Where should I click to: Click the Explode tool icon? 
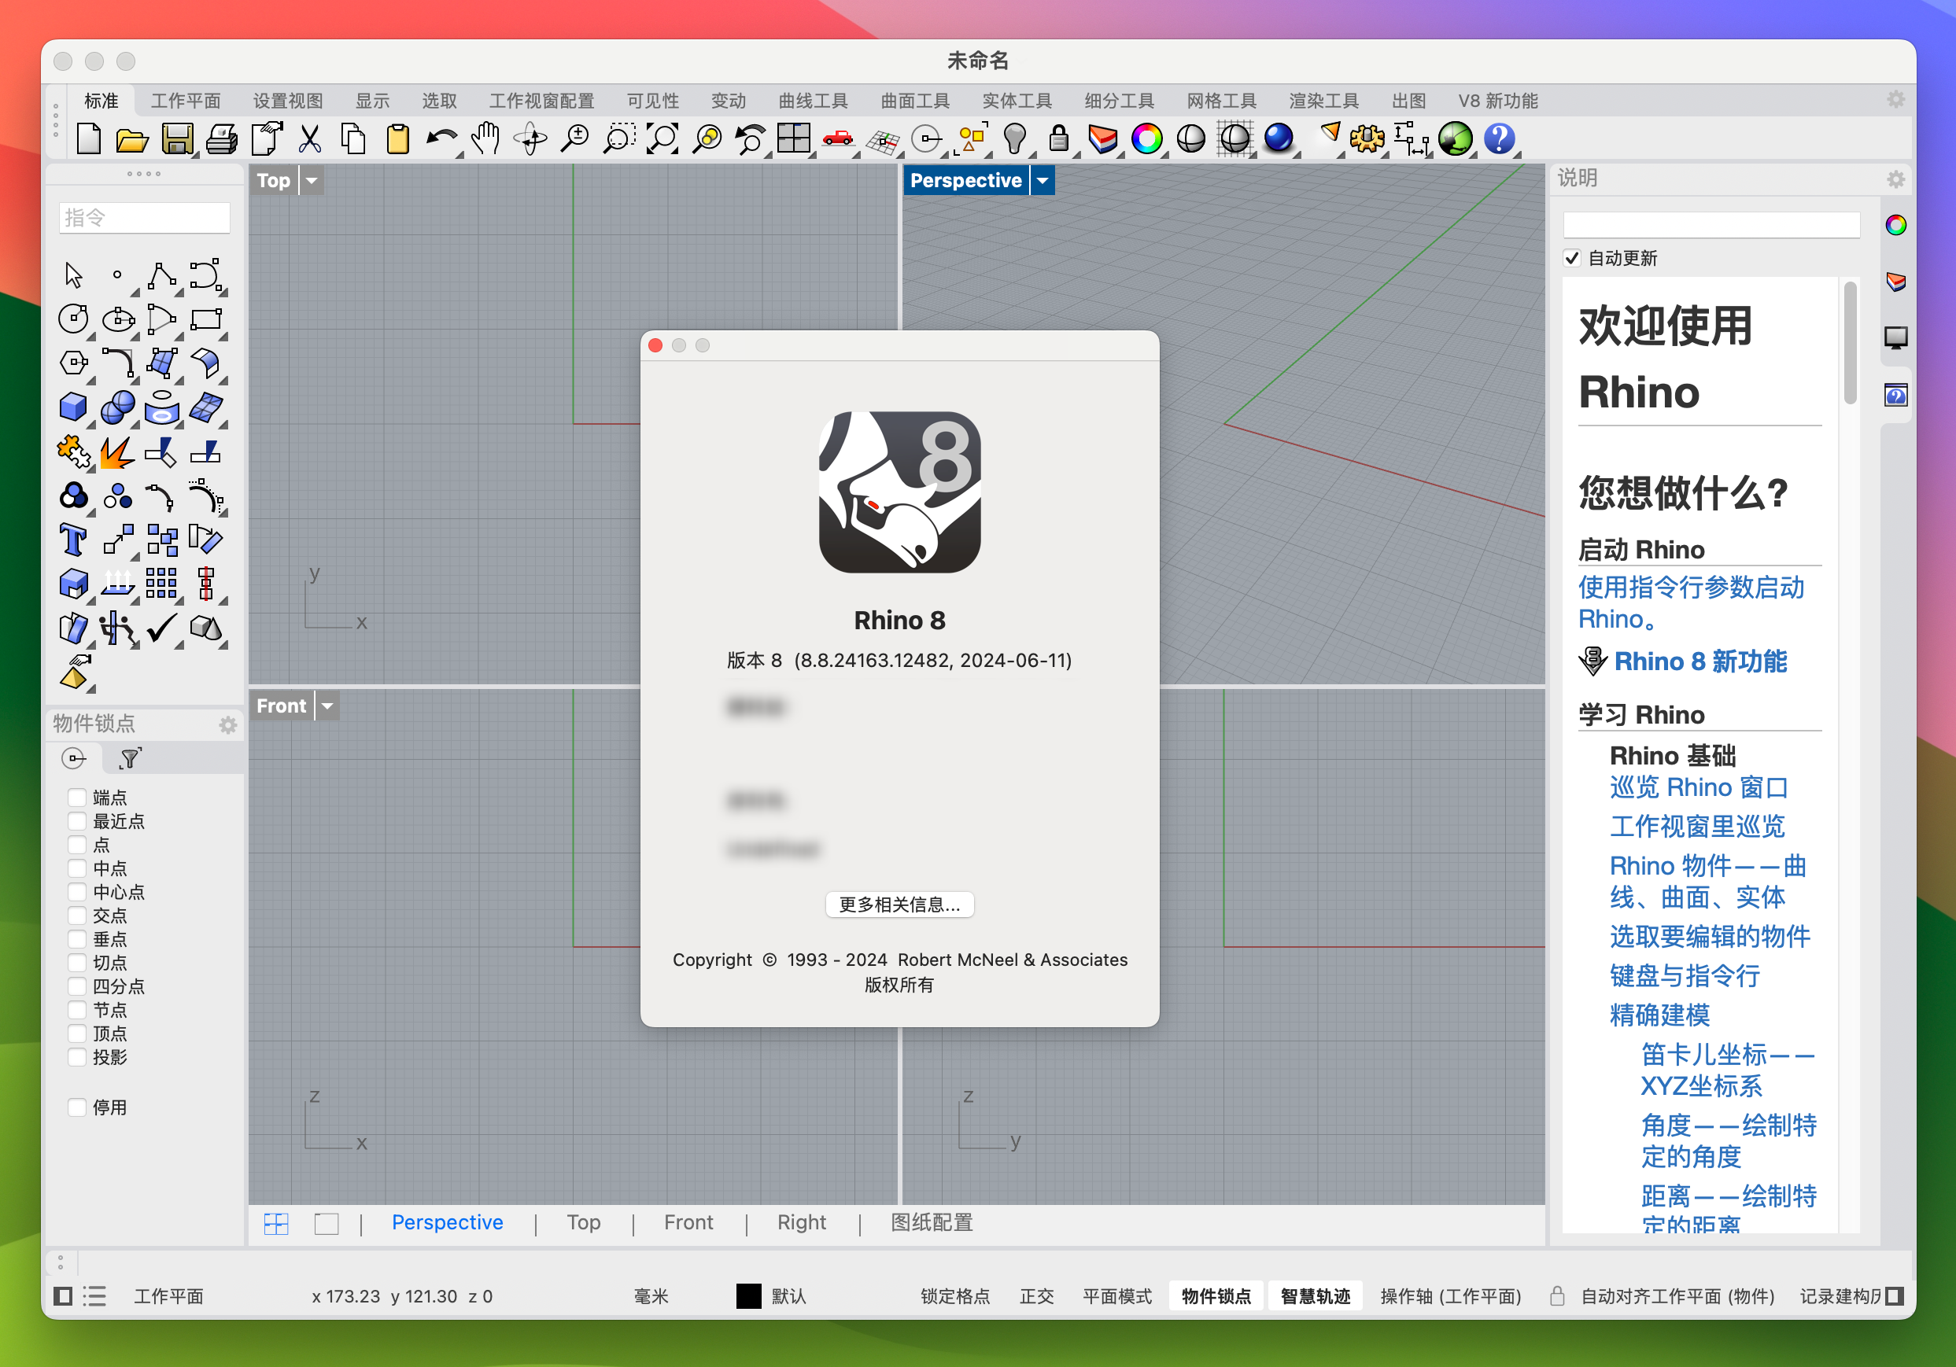pyautogui.click(x=116, y=451)
